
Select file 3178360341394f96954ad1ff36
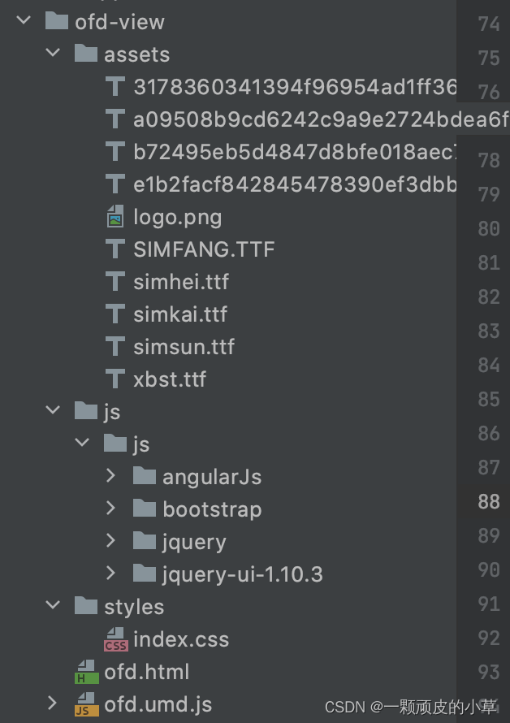[x=295, y=87]
